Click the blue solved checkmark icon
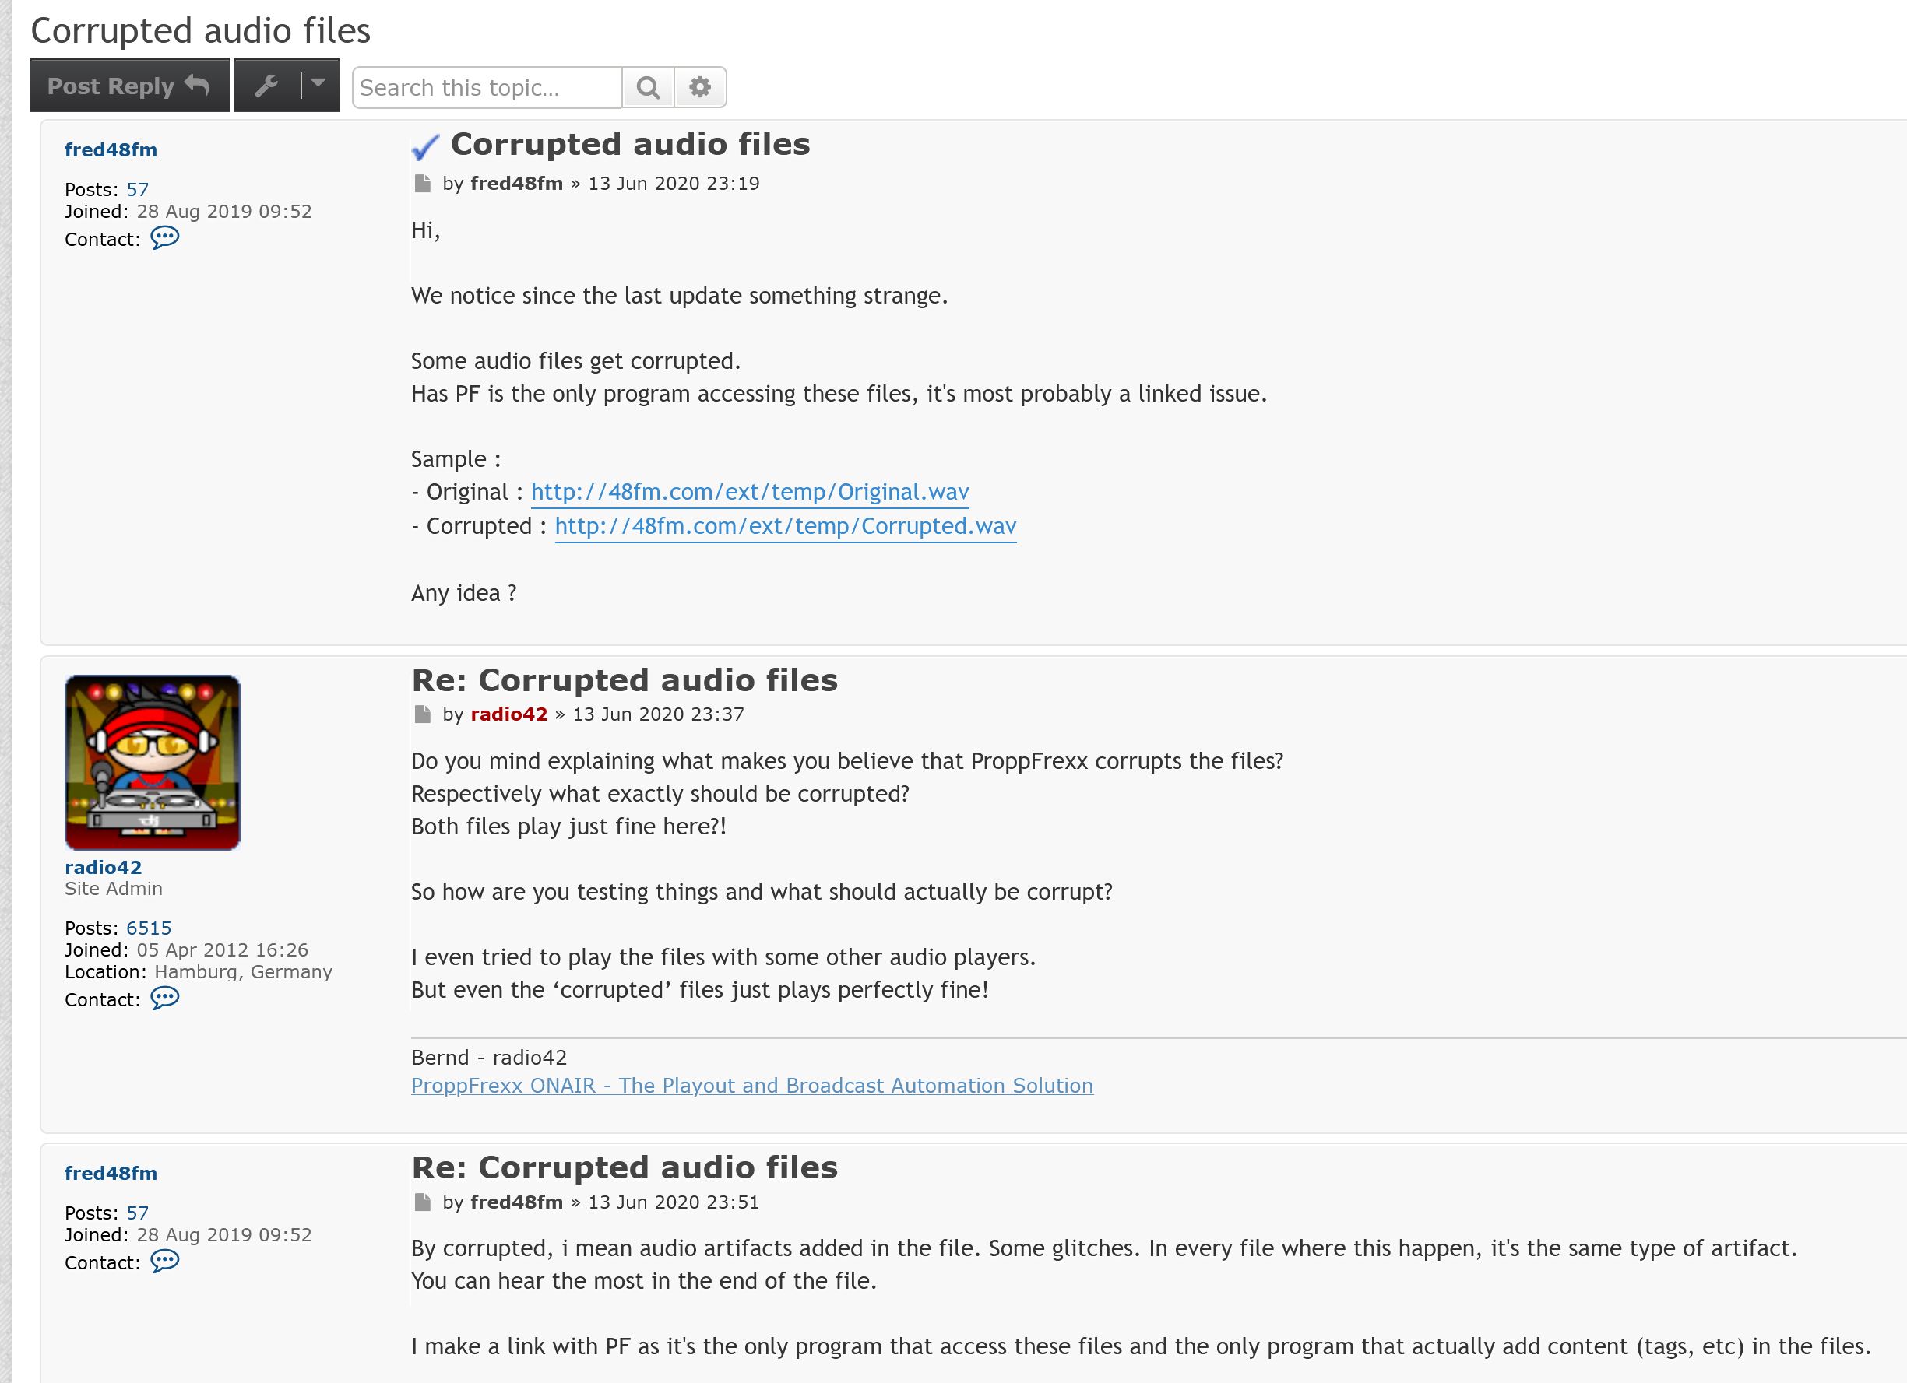This screenshot has width=1907, height=1383. pyautogui.click(x=425, y=147)
